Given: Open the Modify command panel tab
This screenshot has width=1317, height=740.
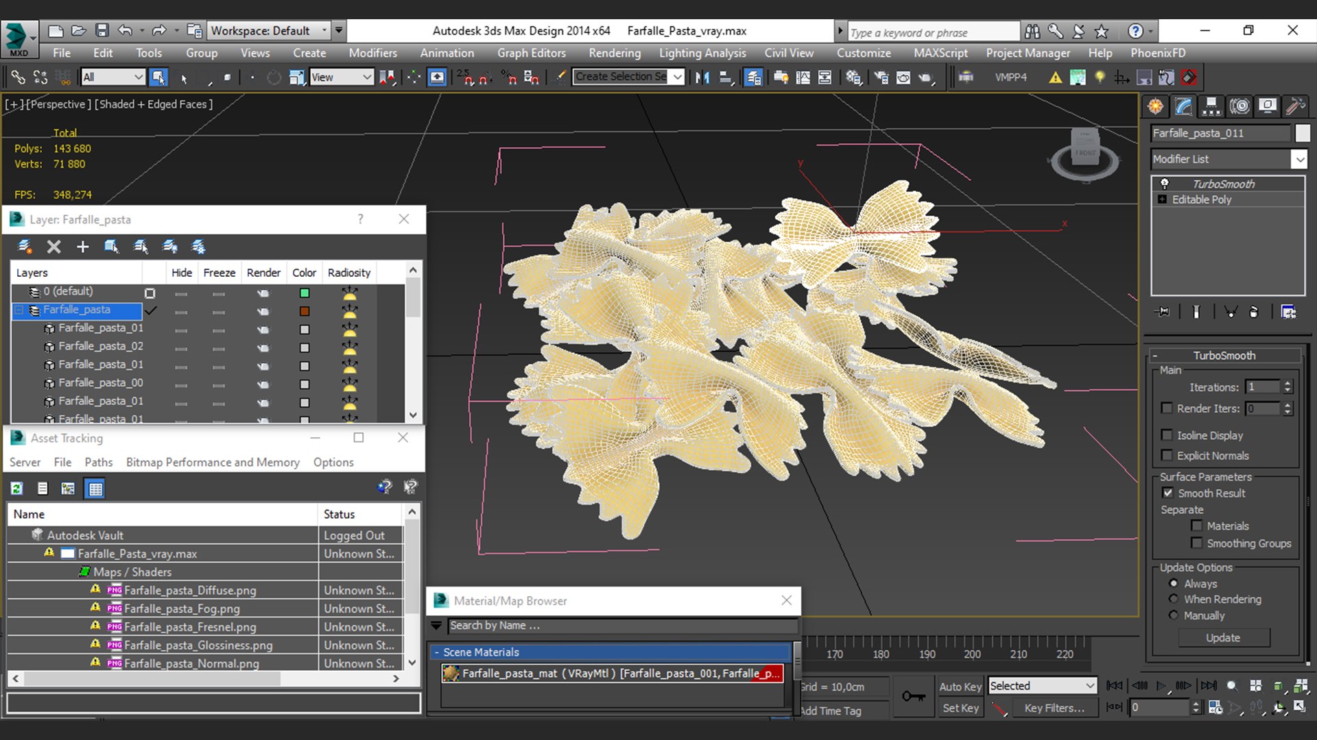Looking at the screenshot, I should pyautogui.click(x=1184, y=106).
